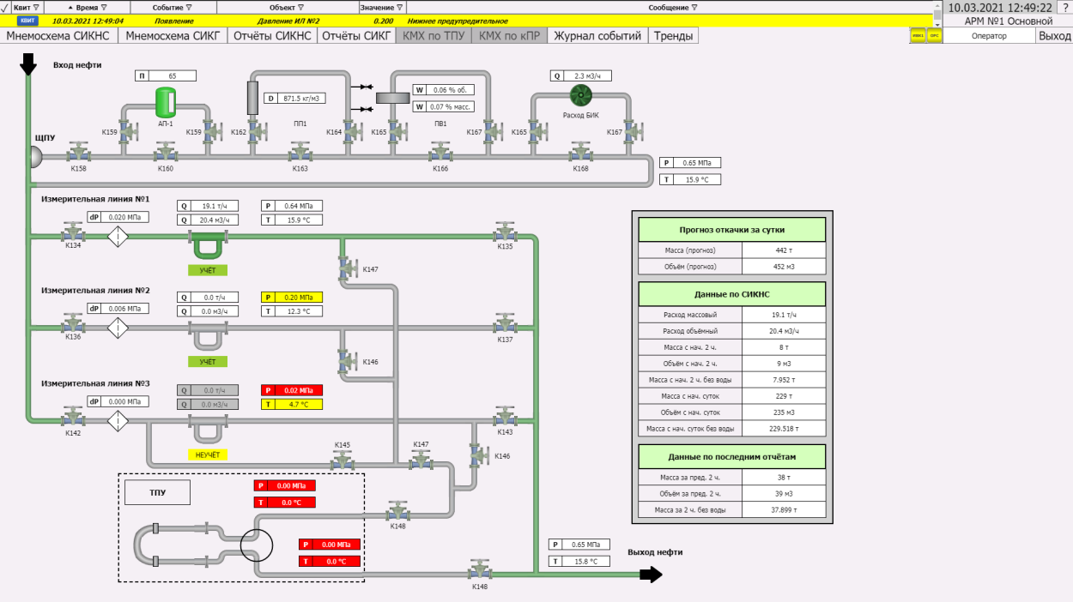The image size is (1073, 602).
Task: Switch to the Журнал событий tab
Action: pos(597,36)
